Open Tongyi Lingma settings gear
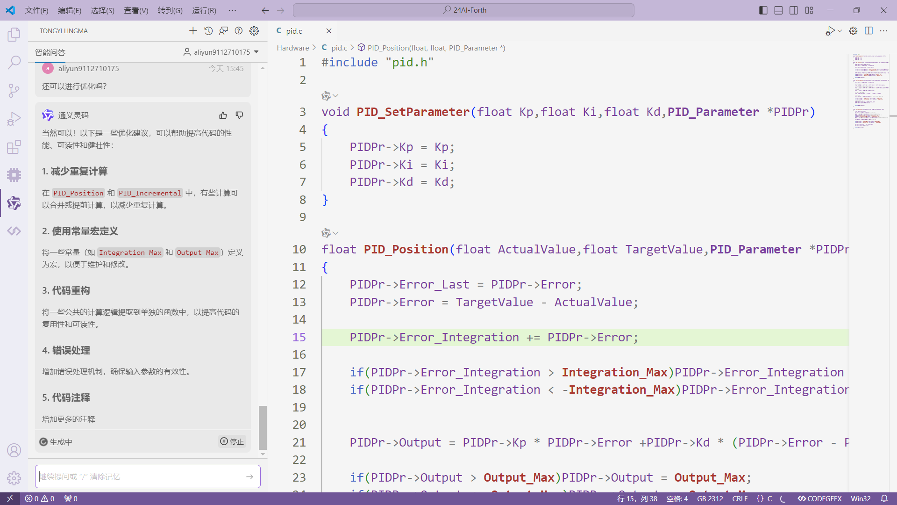897x505 pixels. [254, 31]
